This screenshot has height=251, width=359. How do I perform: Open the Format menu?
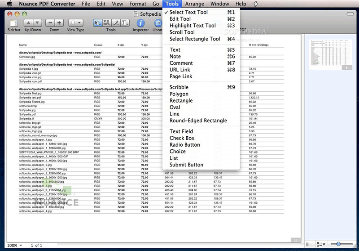click(x=138, y=4)
